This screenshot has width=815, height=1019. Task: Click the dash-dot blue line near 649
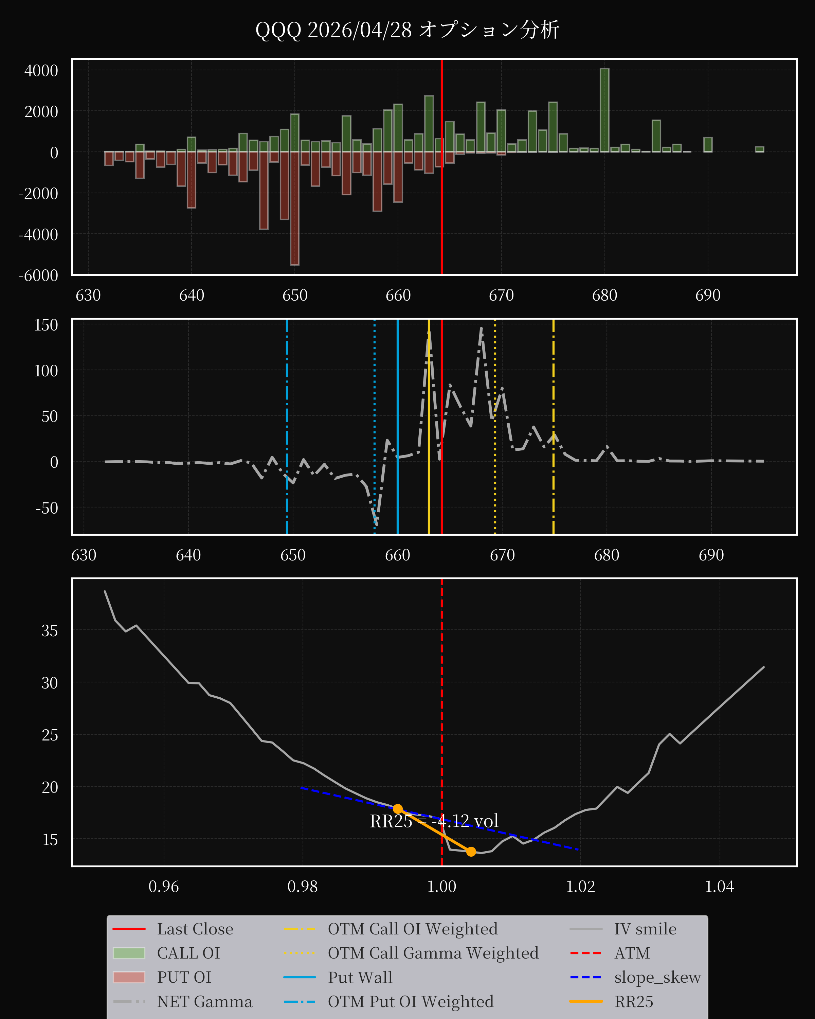tap(287, 427)
